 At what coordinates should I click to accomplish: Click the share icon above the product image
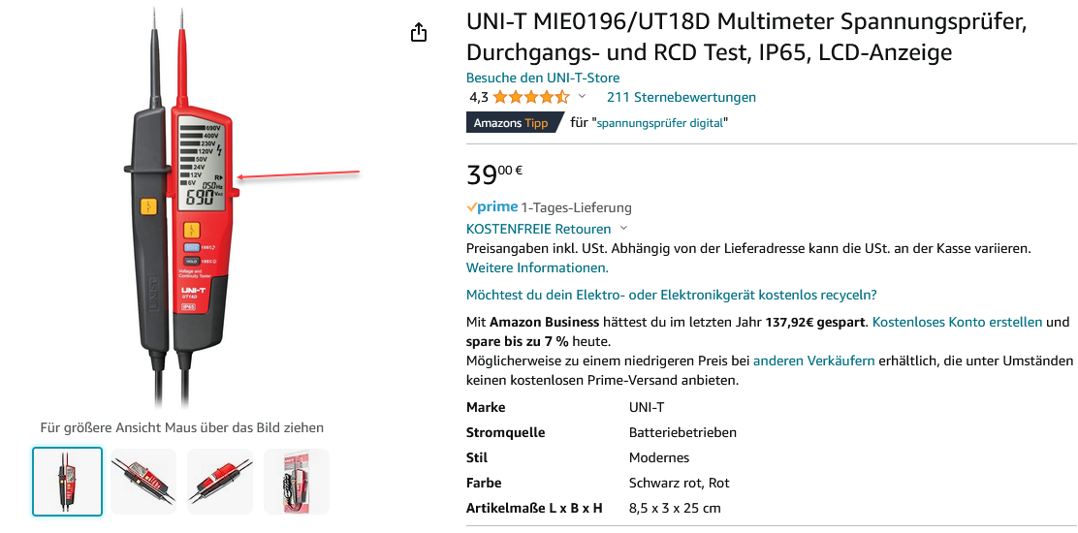tap(419, 33)
